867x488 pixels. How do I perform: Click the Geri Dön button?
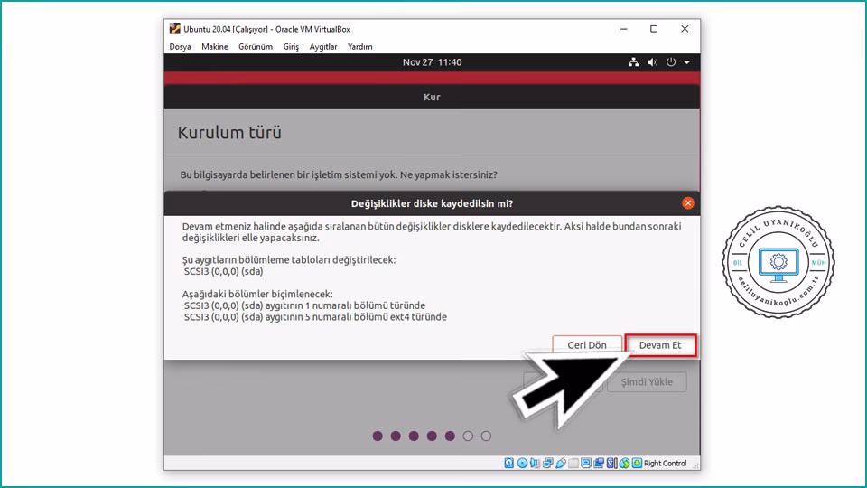(x=587, y=345)
